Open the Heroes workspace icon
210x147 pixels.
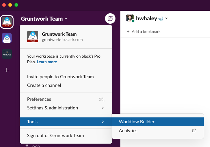tap(7, 54)
